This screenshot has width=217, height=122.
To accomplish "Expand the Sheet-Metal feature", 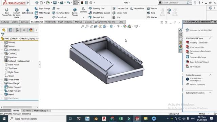I will pos(2,80).
